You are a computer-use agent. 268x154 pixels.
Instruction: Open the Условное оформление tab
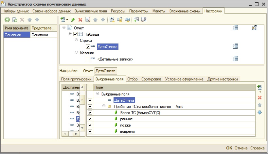click(184, 79)
